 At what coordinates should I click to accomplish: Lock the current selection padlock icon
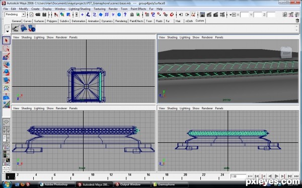click(132, 15)
